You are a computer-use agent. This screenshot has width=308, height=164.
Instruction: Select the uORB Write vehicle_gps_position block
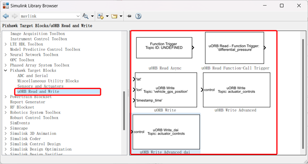point(166,90)
